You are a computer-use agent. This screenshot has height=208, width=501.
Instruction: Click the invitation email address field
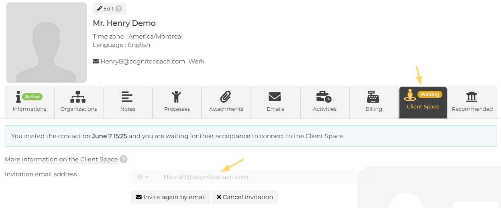pyautogui.click(x=257, y=177)
